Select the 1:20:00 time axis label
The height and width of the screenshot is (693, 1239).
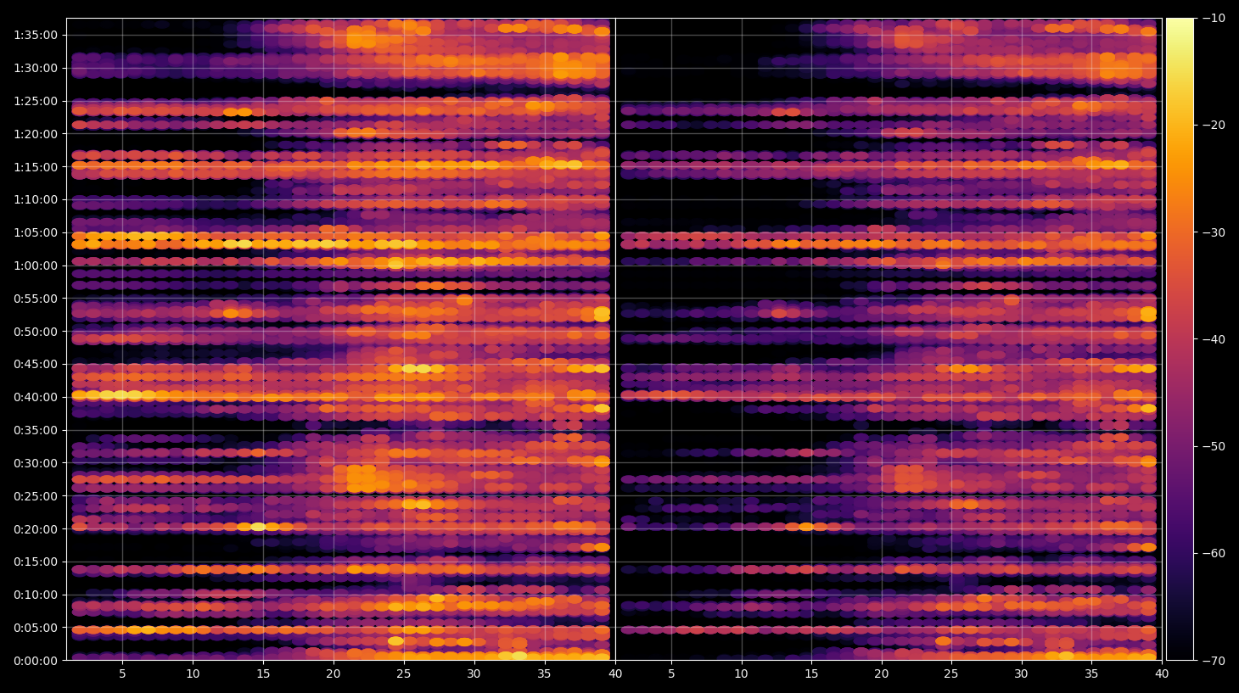(36, 134)
